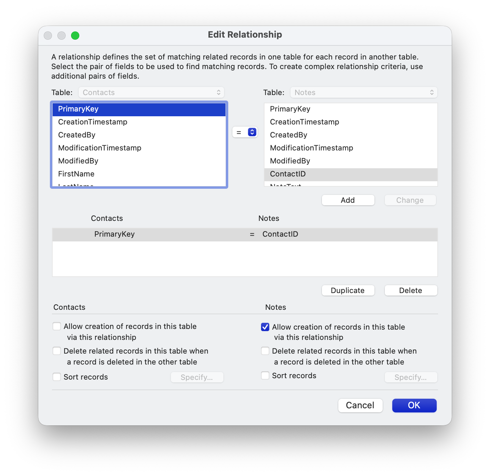Enable Delete related records checkbox for Contacts
The height and width of the screenshot is (476, 490).
57,351
